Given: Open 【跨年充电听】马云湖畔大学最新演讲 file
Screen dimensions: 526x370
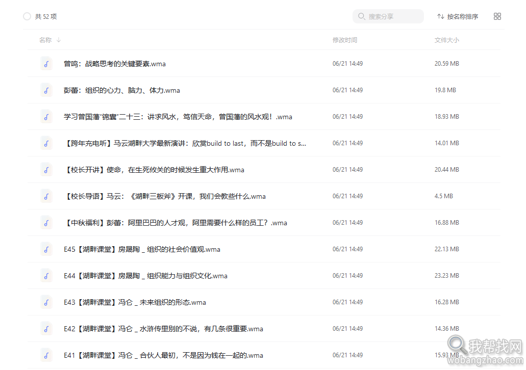Looking at the screenshot, I should (185, 143).
